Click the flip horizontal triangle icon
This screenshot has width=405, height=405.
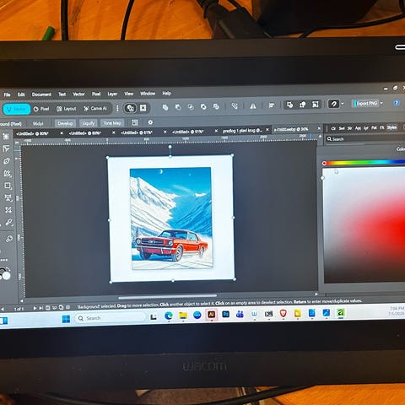click(253, 106)
